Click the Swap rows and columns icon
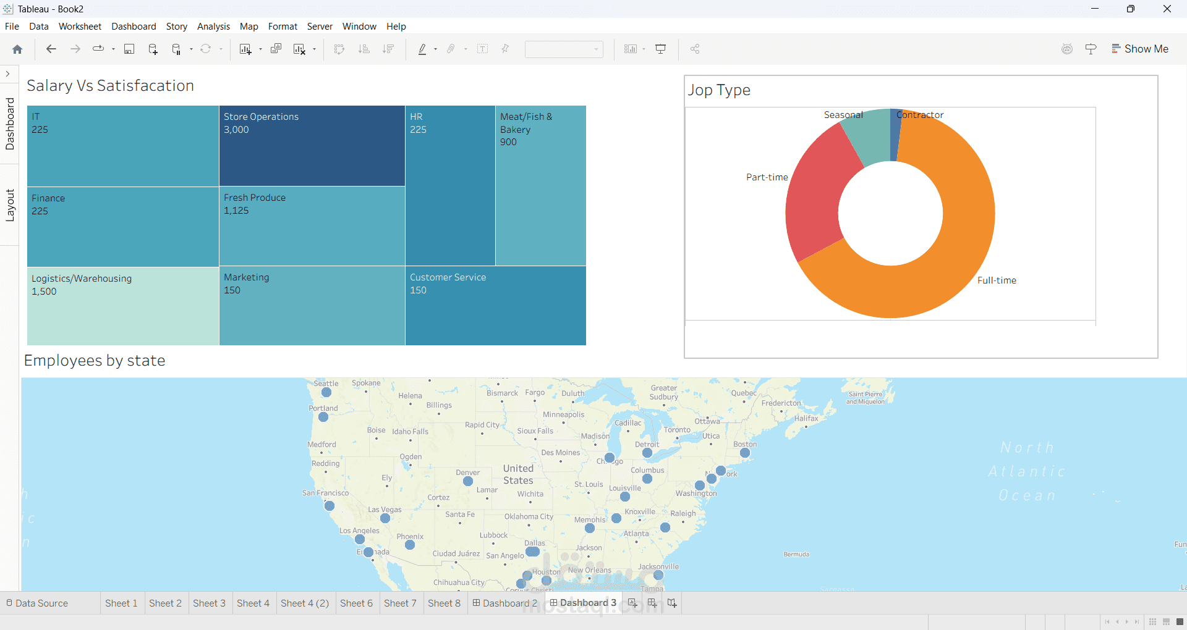The image size is (1187, 630). click(339, 49)
